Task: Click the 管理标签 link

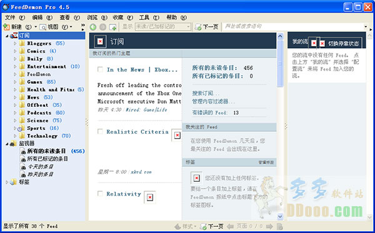Action: pyautogui.click(x=266, y=162)
